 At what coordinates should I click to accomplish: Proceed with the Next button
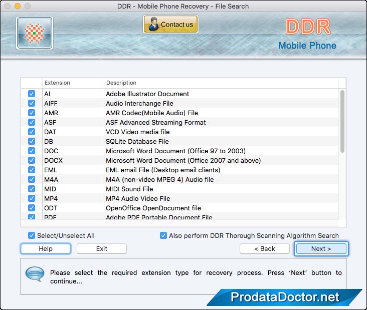click(x=321, y=248)
